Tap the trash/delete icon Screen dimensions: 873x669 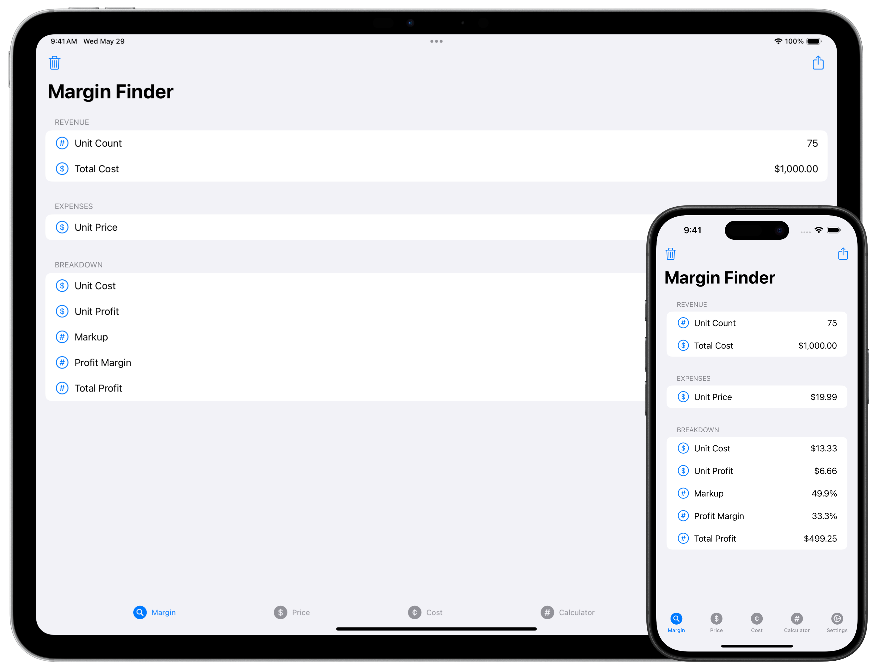point(54,63)
